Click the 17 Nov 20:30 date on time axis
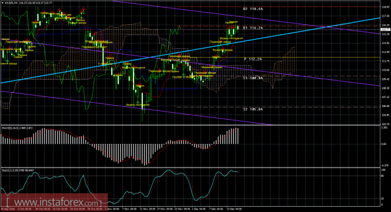Image resolution: width=391 pixels, height=212 pixels. coord(165,209)
